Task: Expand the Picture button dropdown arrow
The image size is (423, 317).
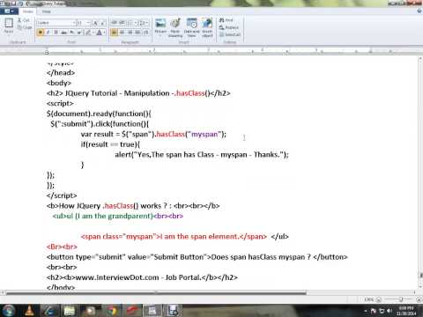Action: click(x=160, y=36)
